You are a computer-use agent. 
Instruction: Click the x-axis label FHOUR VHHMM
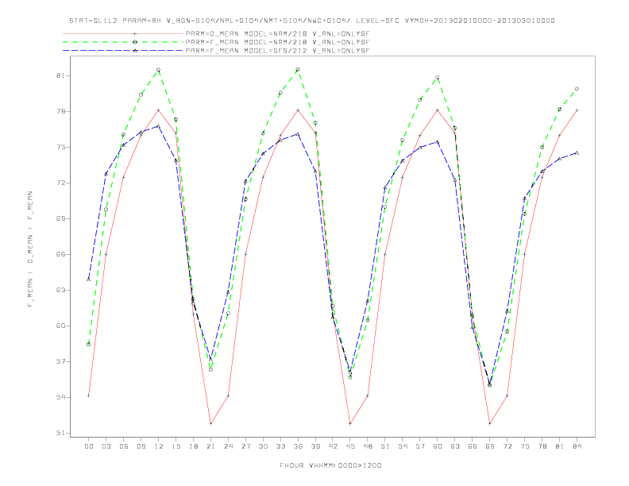point(330,465)
